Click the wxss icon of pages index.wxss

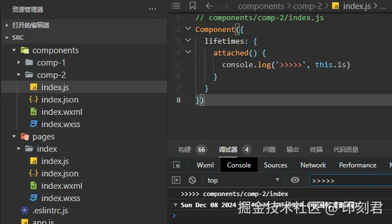pyautogui.click(x=34, y=198)
